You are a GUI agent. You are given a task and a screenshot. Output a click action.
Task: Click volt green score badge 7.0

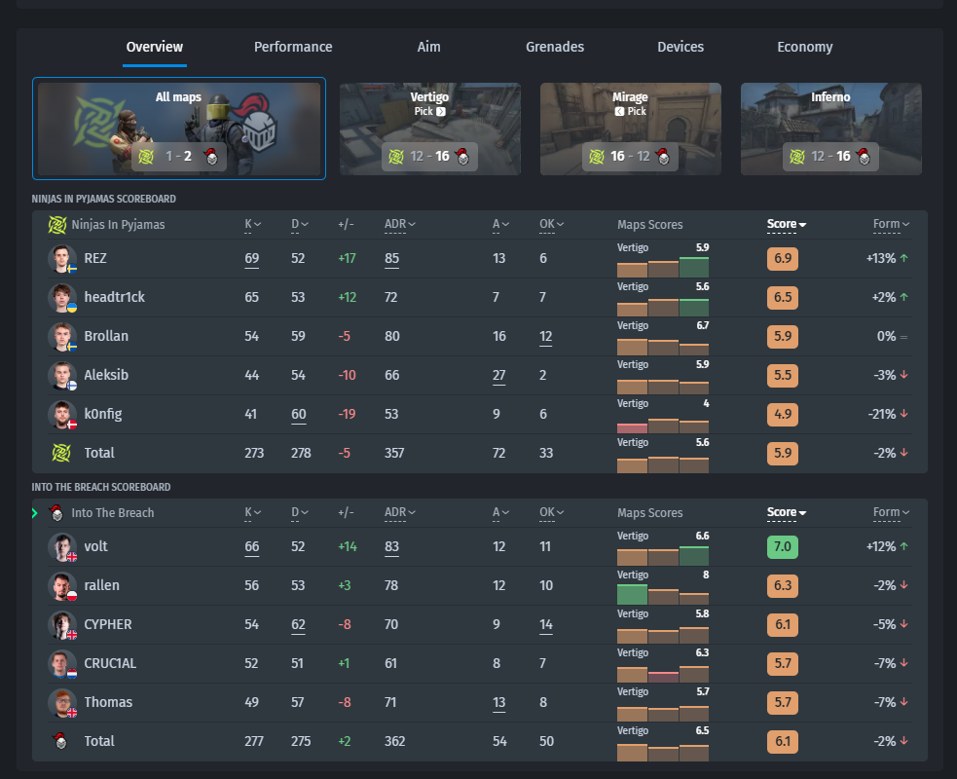(783, 546)
